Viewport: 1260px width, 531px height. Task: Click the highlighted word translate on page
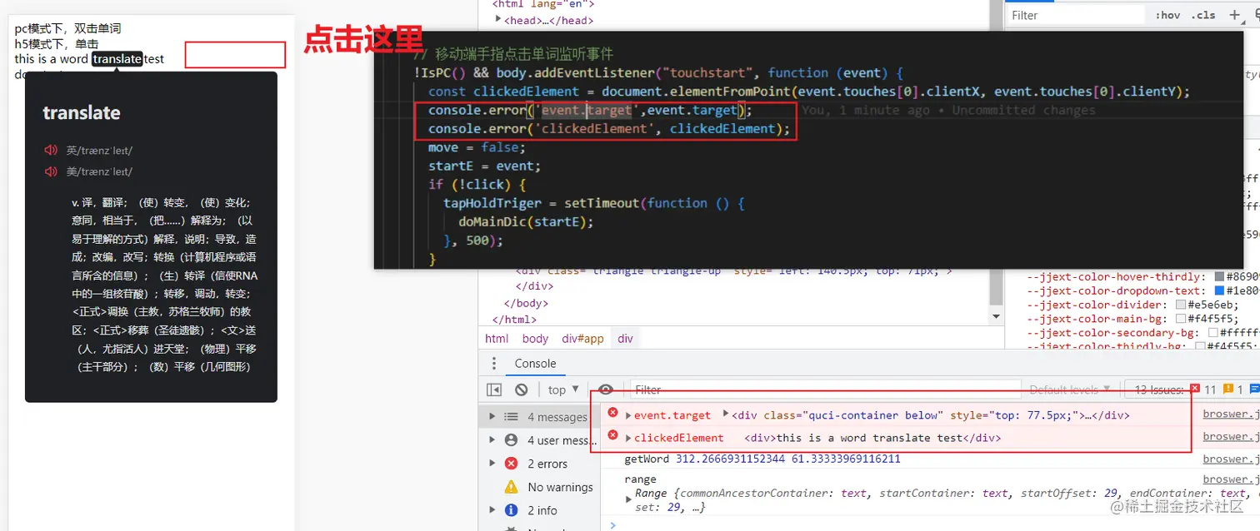point(117,59)
